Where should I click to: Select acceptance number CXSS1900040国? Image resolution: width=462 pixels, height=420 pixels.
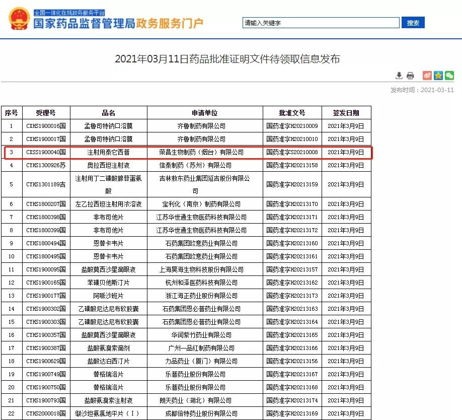46,152
